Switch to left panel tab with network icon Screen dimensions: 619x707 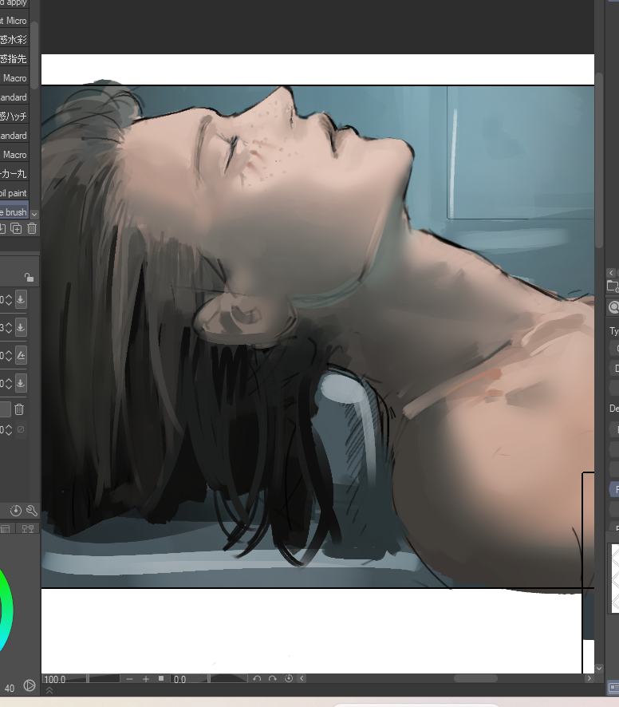click(27, 528)
